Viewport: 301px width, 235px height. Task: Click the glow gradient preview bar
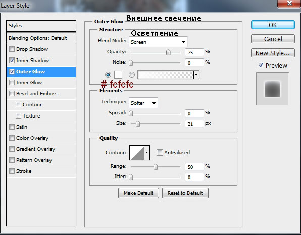pos(166,75)
